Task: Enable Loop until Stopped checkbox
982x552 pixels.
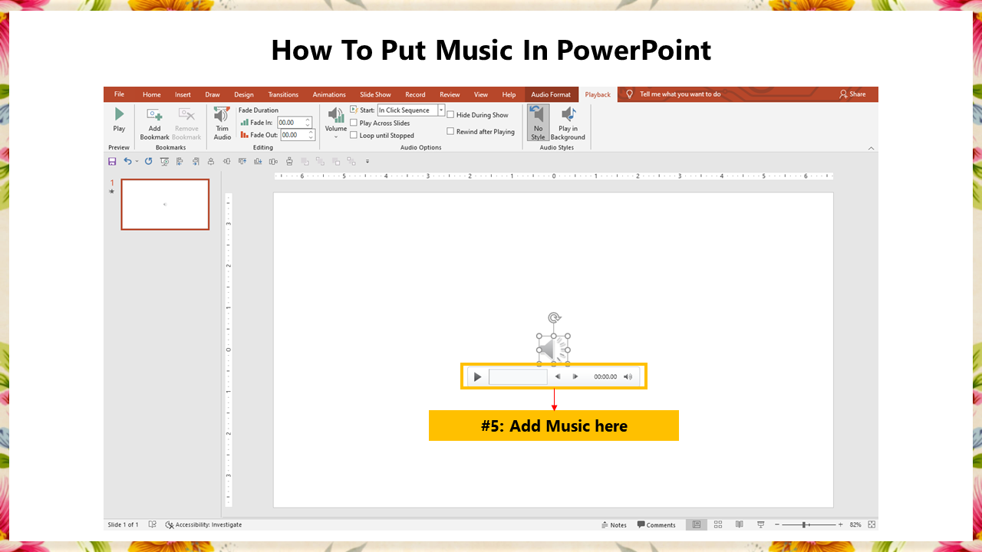Action: click(354, 135)
